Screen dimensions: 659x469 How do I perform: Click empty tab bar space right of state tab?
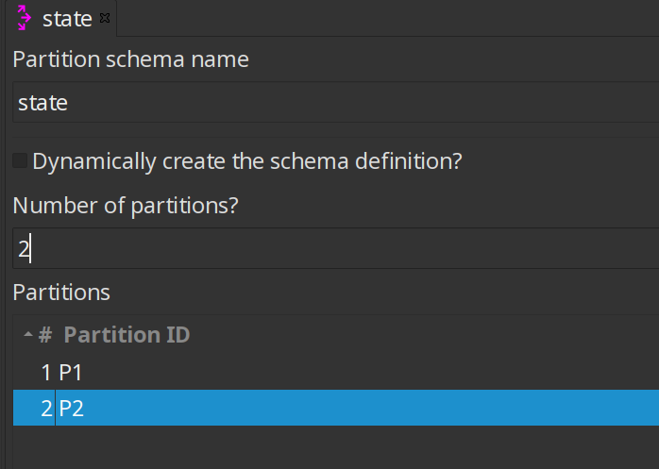(x=378, y=19)
